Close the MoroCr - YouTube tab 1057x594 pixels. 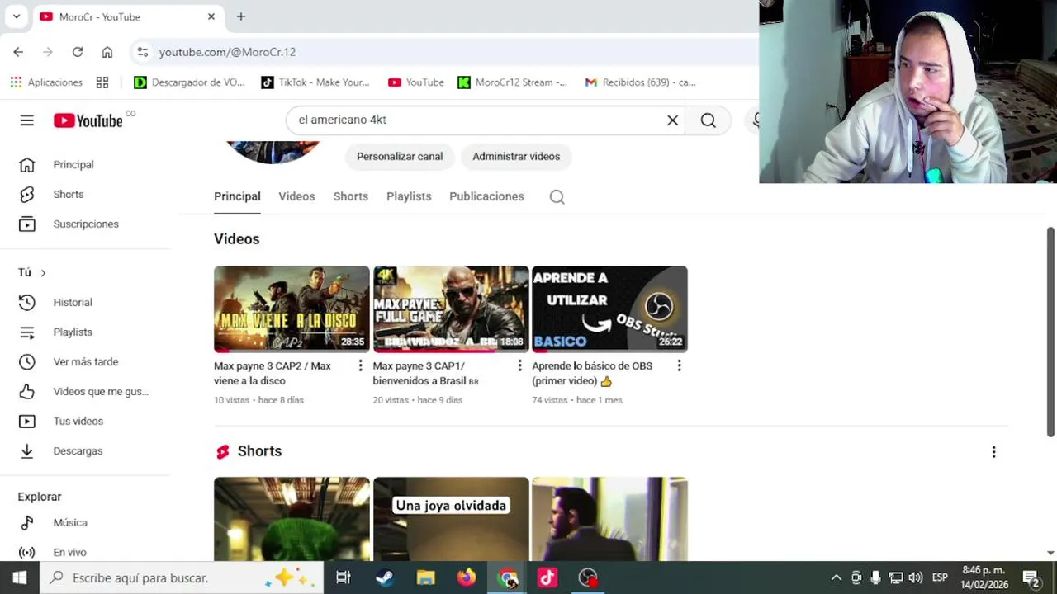point(211,16)
